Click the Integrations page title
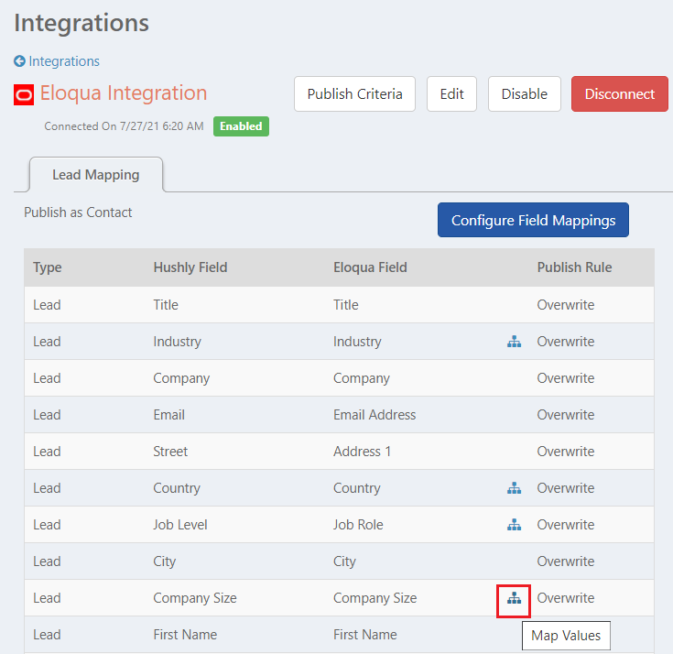 pos(81,23)
